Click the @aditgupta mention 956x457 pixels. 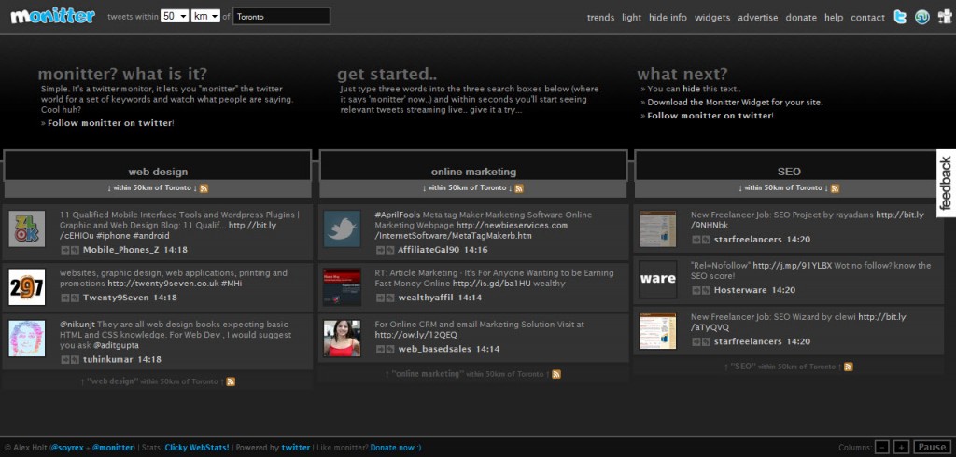(x=118, y=345)
